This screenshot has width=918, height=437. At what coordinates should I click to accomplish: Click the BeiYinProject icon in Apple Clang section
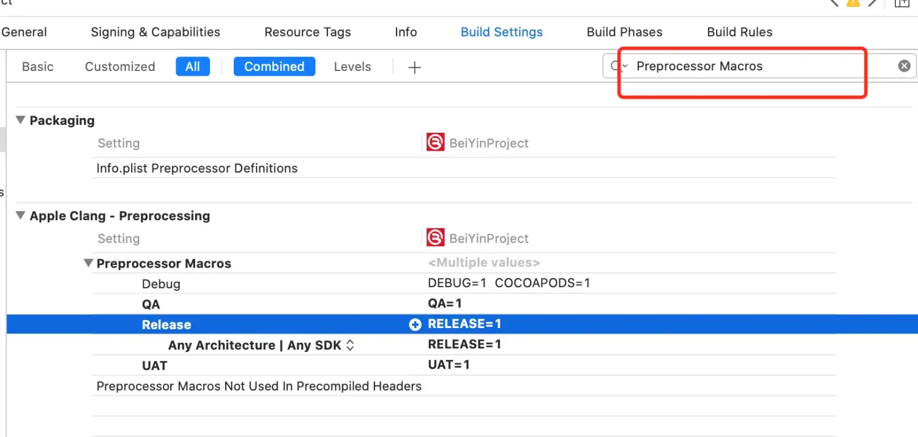coord(435,237)
